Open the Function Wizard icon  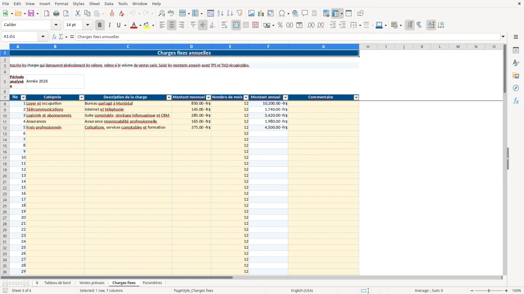pyautogui.click(x=54, y=37)
